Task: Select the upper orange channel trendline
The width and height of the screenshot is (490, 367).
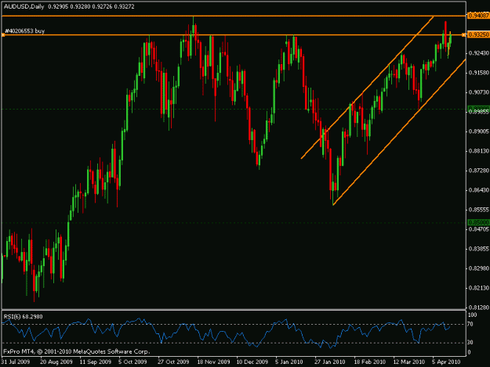Action: (x=367, y=88)
